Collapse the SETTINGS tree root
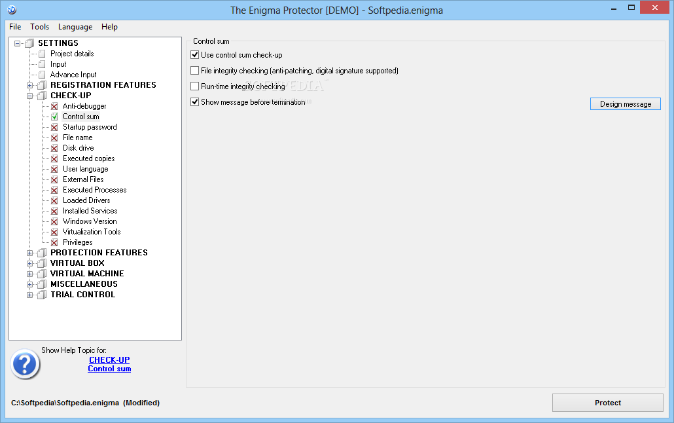Viewport: 674px width, 423px height. pos(17,43)
